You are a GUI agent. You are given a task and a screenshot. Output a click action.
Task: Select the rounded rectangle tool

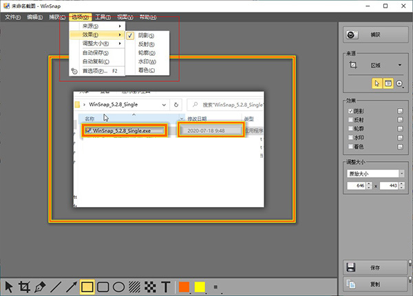tap(103, 287)
